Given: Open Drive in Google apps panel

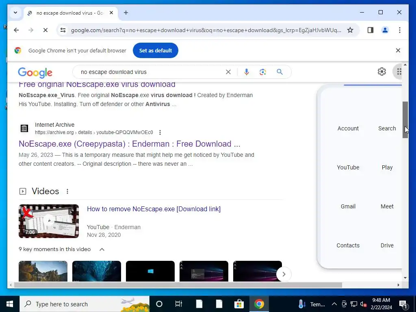Looking at the screenshot, I should click(387, 245).
